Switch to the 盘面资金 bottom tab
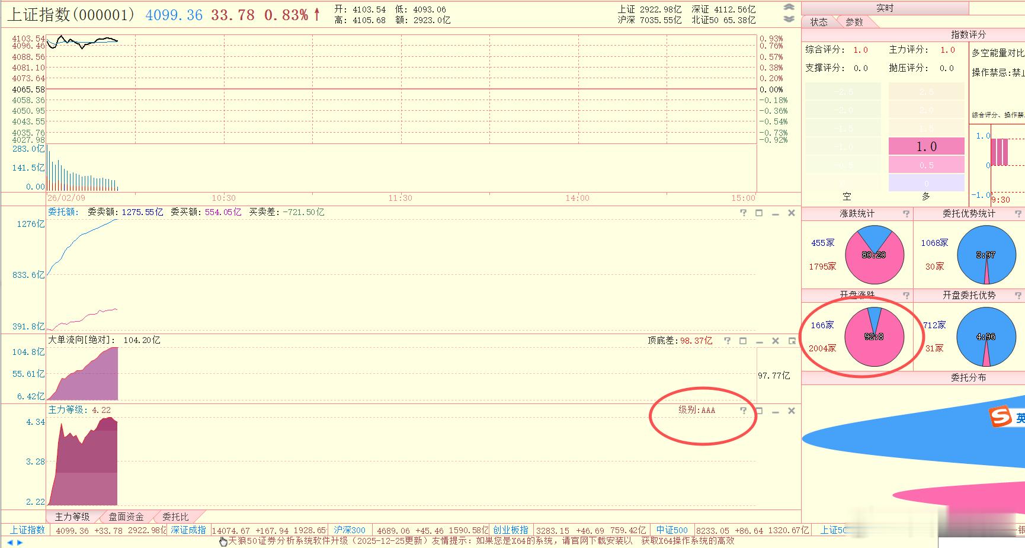The width and height of the screenshot is (1025, 548). point(126,517)
